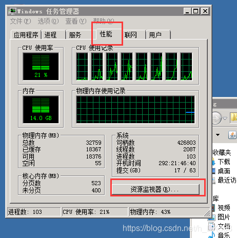Open the 查看(V) menu

tap(76, 21)
